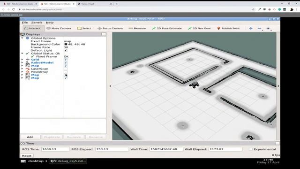
Task: Expand the PoseArray display properties
Action: click(22, 72)
